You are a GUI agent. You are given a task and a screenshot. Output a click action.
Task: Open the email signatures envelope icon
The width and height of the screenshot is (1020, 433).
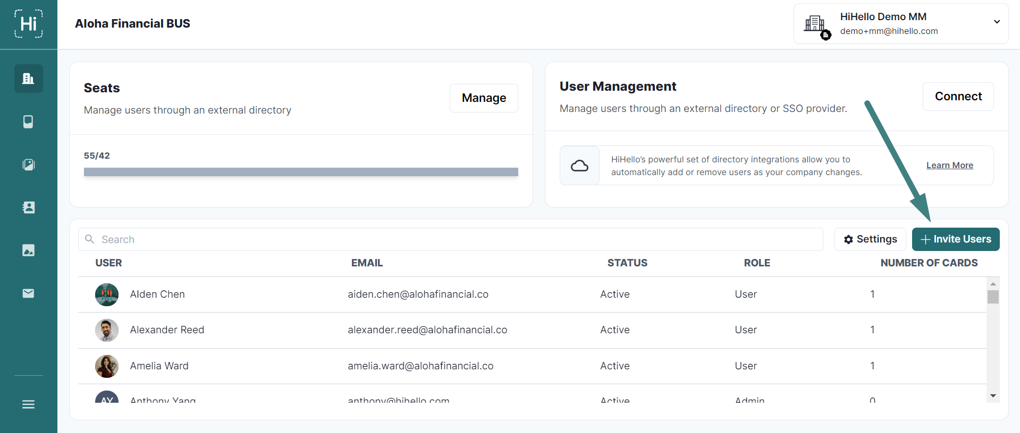coord(28,293)
